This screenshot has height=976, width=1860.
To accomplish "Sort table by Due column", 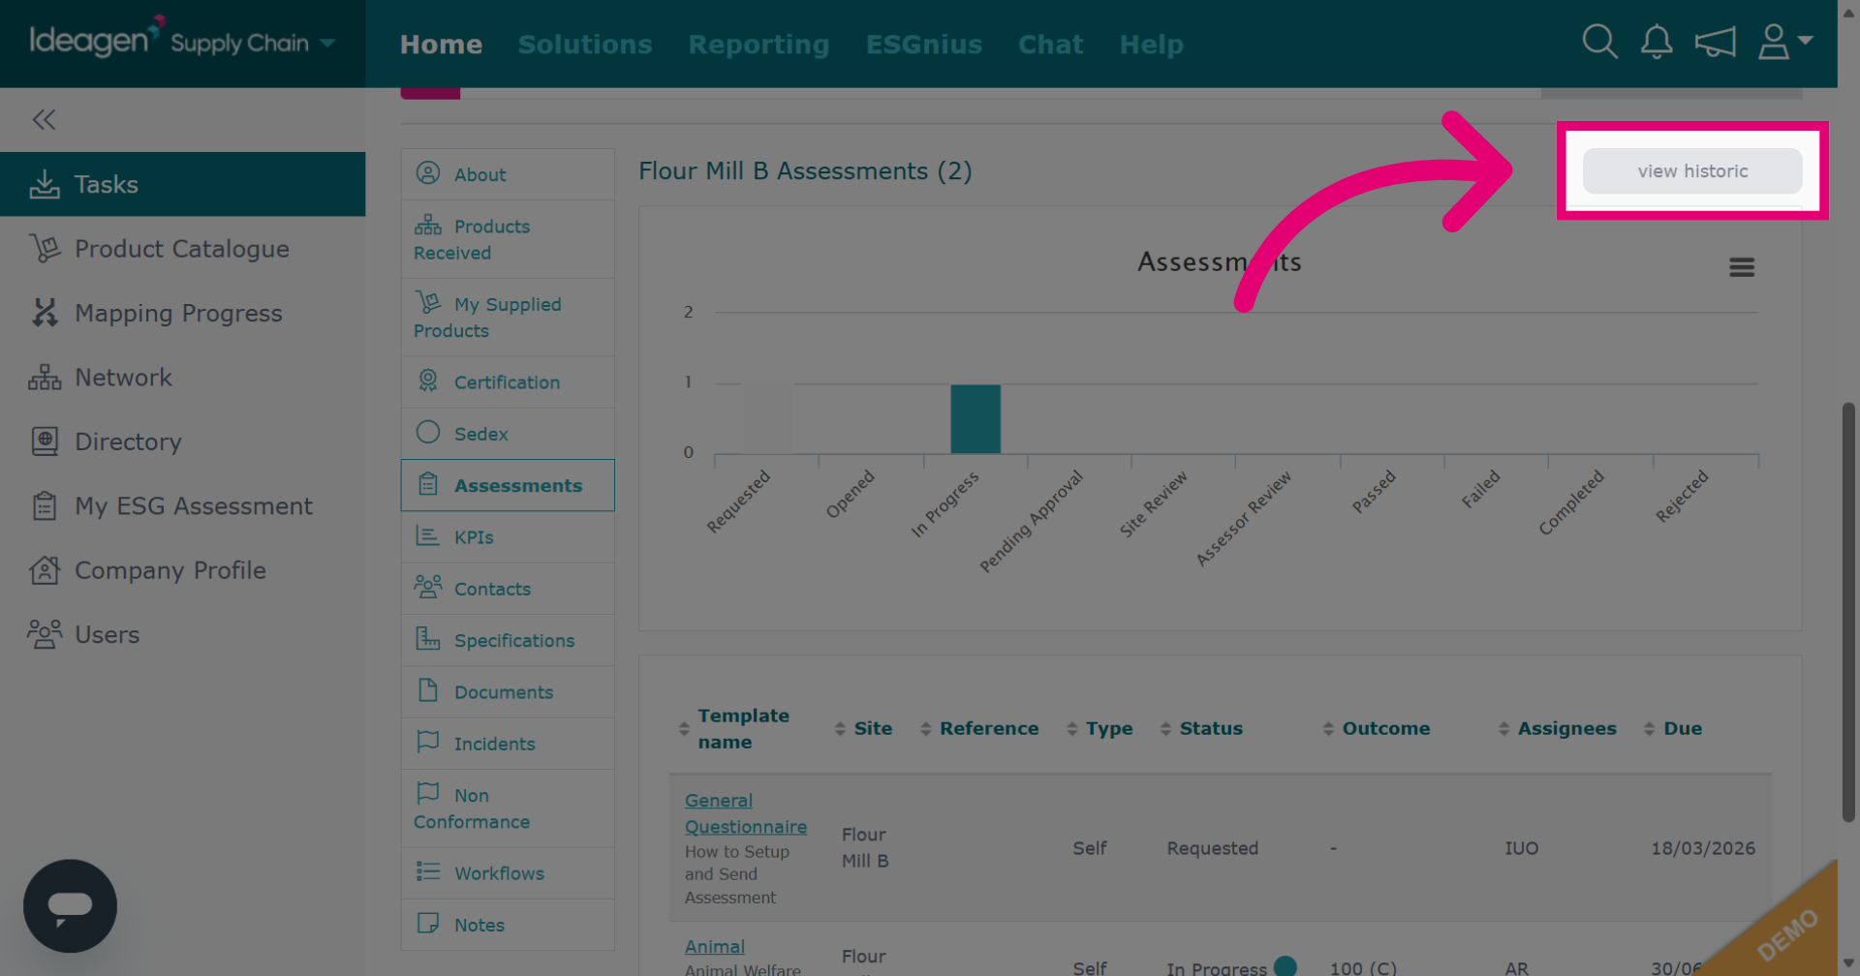I will [1673, 728].
